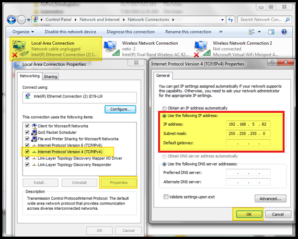
Task: Open Help with the blue question icon
Action: pos(284,32)
